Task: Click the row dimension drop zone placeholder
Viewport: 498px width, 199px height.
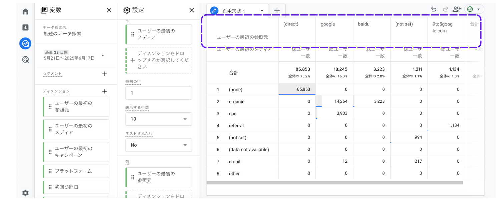Action: click(159, 60)
